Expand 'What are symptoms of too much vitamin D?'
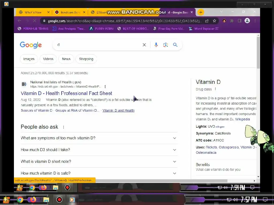The height and width of the screenshot is (205, 274). coord(99,138)
